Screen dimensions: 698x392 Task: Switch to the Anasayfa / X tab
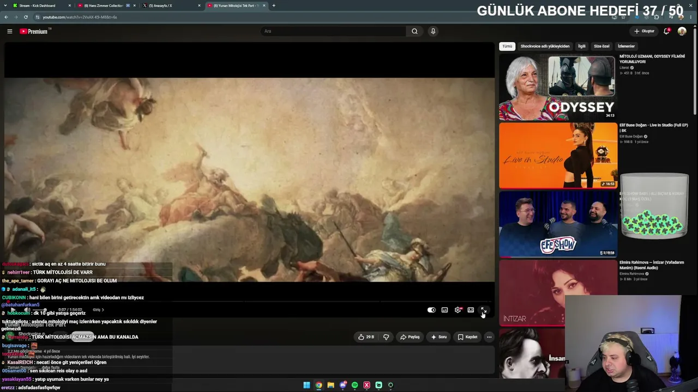[172, 5]
